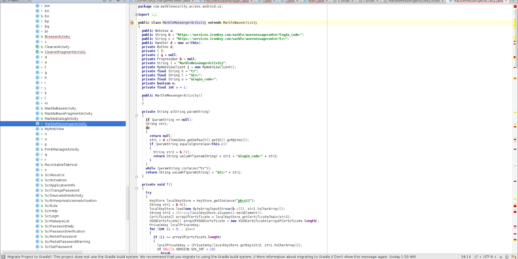The width and height of the screenshot is (518, 259).
Task: Select MarbleBaseFragmentActivity in the project tree
Action: tap(69, 114)
